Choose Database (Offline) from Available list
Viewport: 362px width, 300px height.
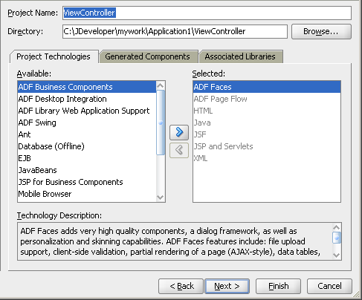[87, 146]
